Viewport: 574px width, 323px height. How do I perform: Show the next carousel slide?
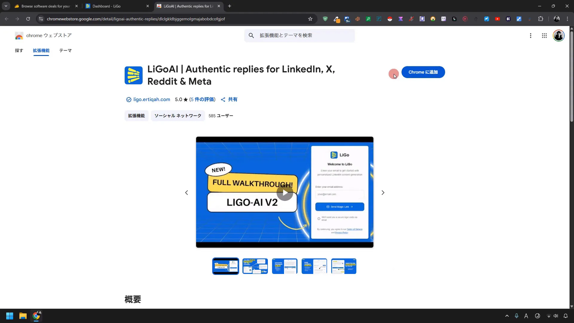point(383,193)
